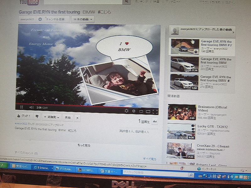This screenshot has width=251, height=188.
Task: Click the envelope icon in system tray
Action: tap(237, 177)
